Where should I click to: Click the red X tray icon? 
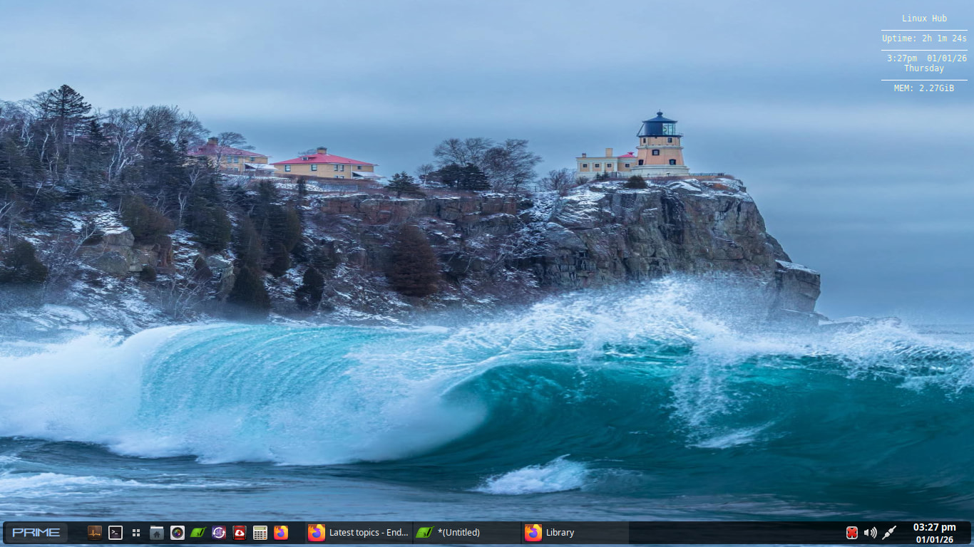point(851,532)
